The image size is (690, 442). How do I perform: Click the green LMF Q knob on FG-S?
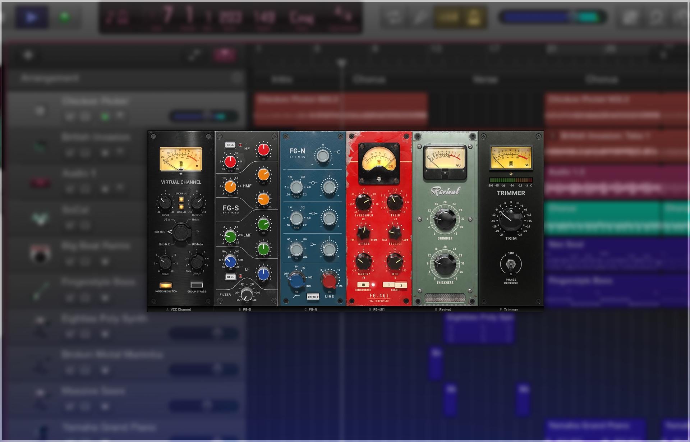[x=263, y=249]
